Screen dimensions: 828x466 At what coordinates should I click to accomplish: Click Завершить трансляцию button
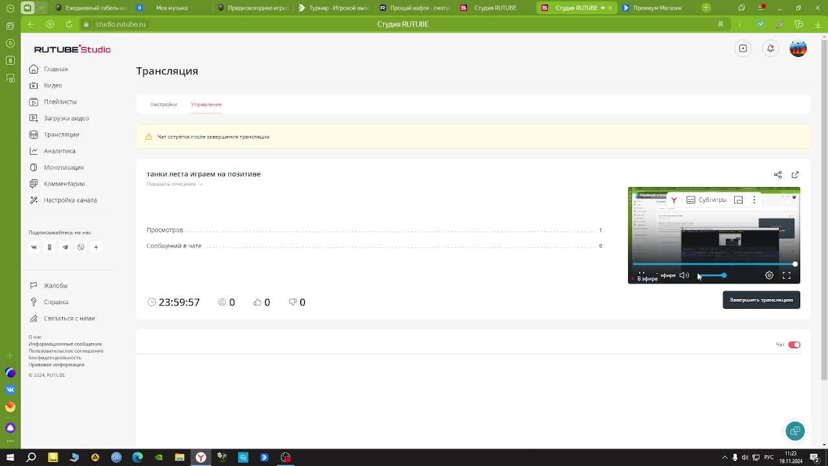761,300
